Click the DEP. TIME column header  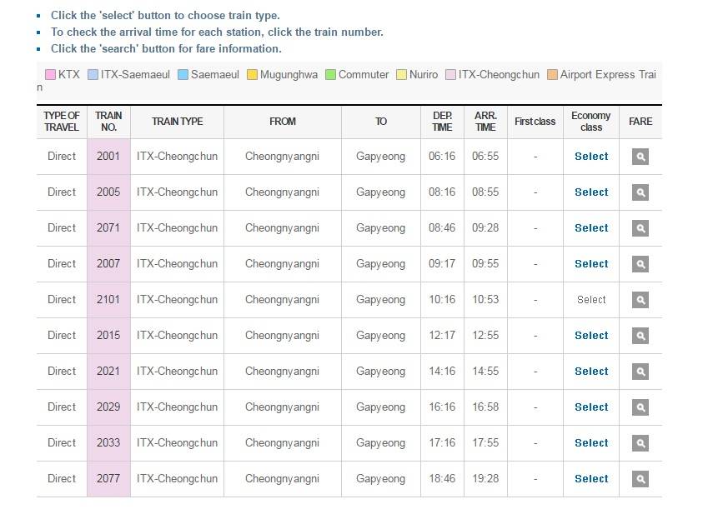click(442, 122)
